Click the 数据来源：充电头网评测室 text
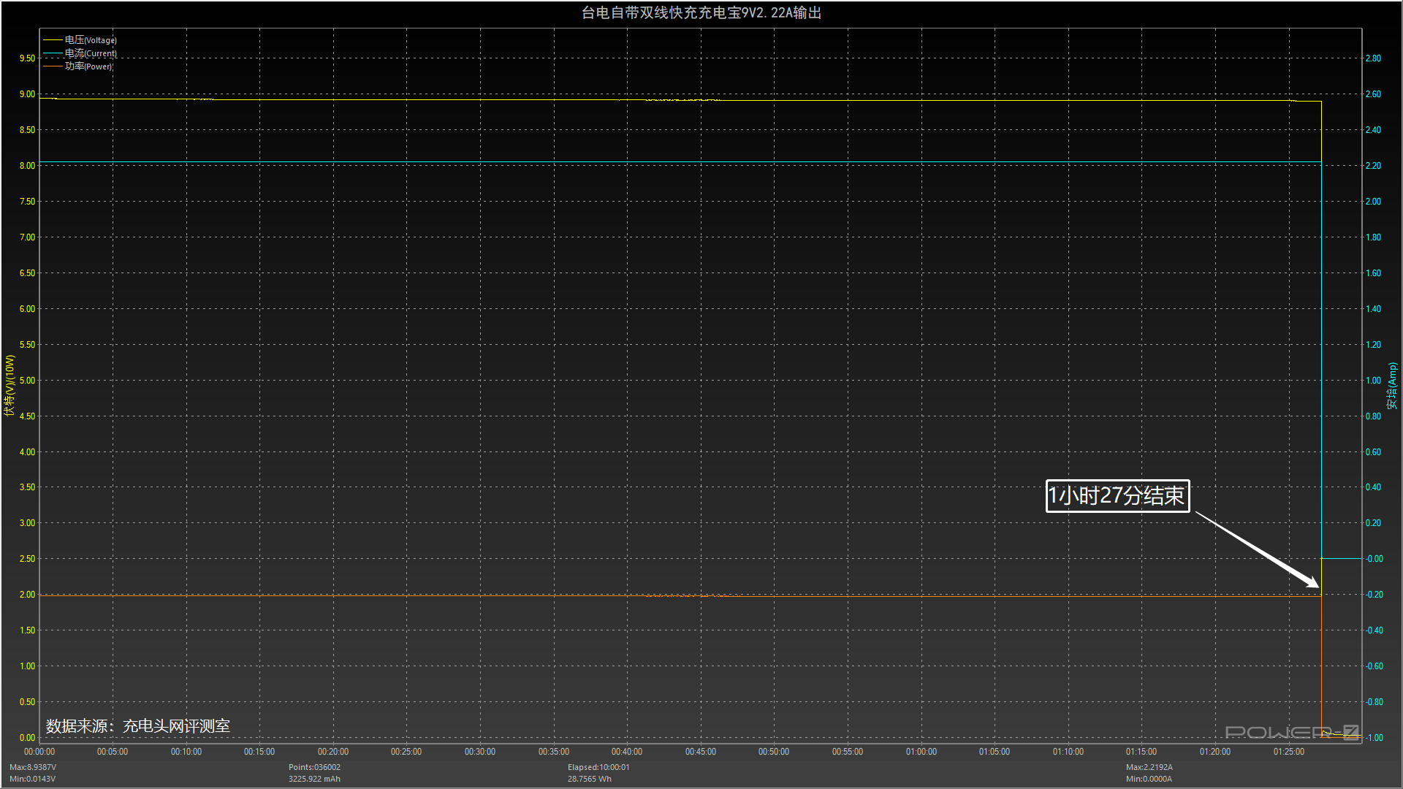The width and height of the screenshot is (1403, 789). [x=137, y=725]
